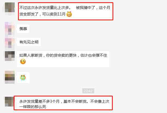Screen dimensions: 167x113
Task: Click the text "一样限的那么死" in the last message
Action: (x=33, y=107)
